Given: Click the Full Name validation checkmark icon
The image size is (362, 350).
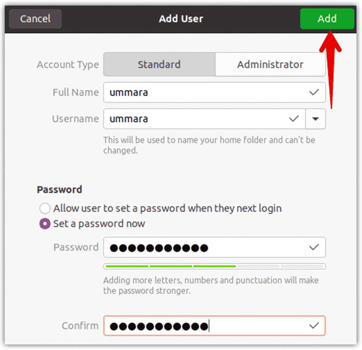Looking at the screenshot, I should click(x=314, y=93).
